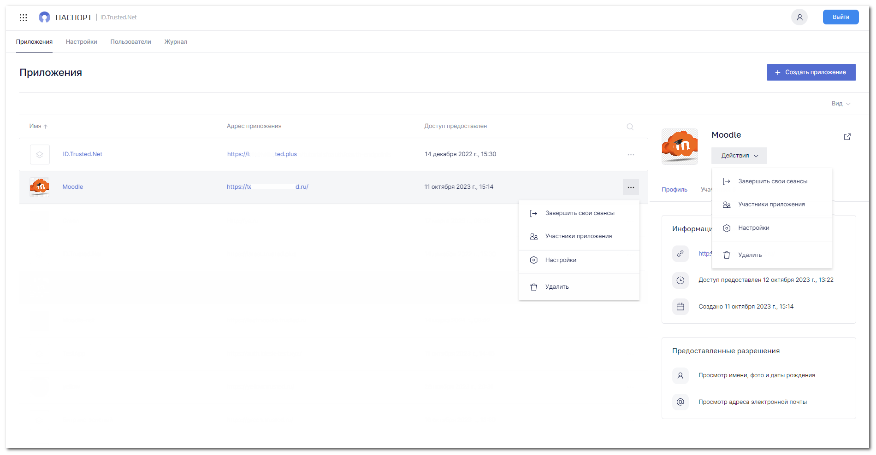The height and width of the screenshot is (455, 876).
Task: Switch to Журнал top tab
Action: coord(176,42)
